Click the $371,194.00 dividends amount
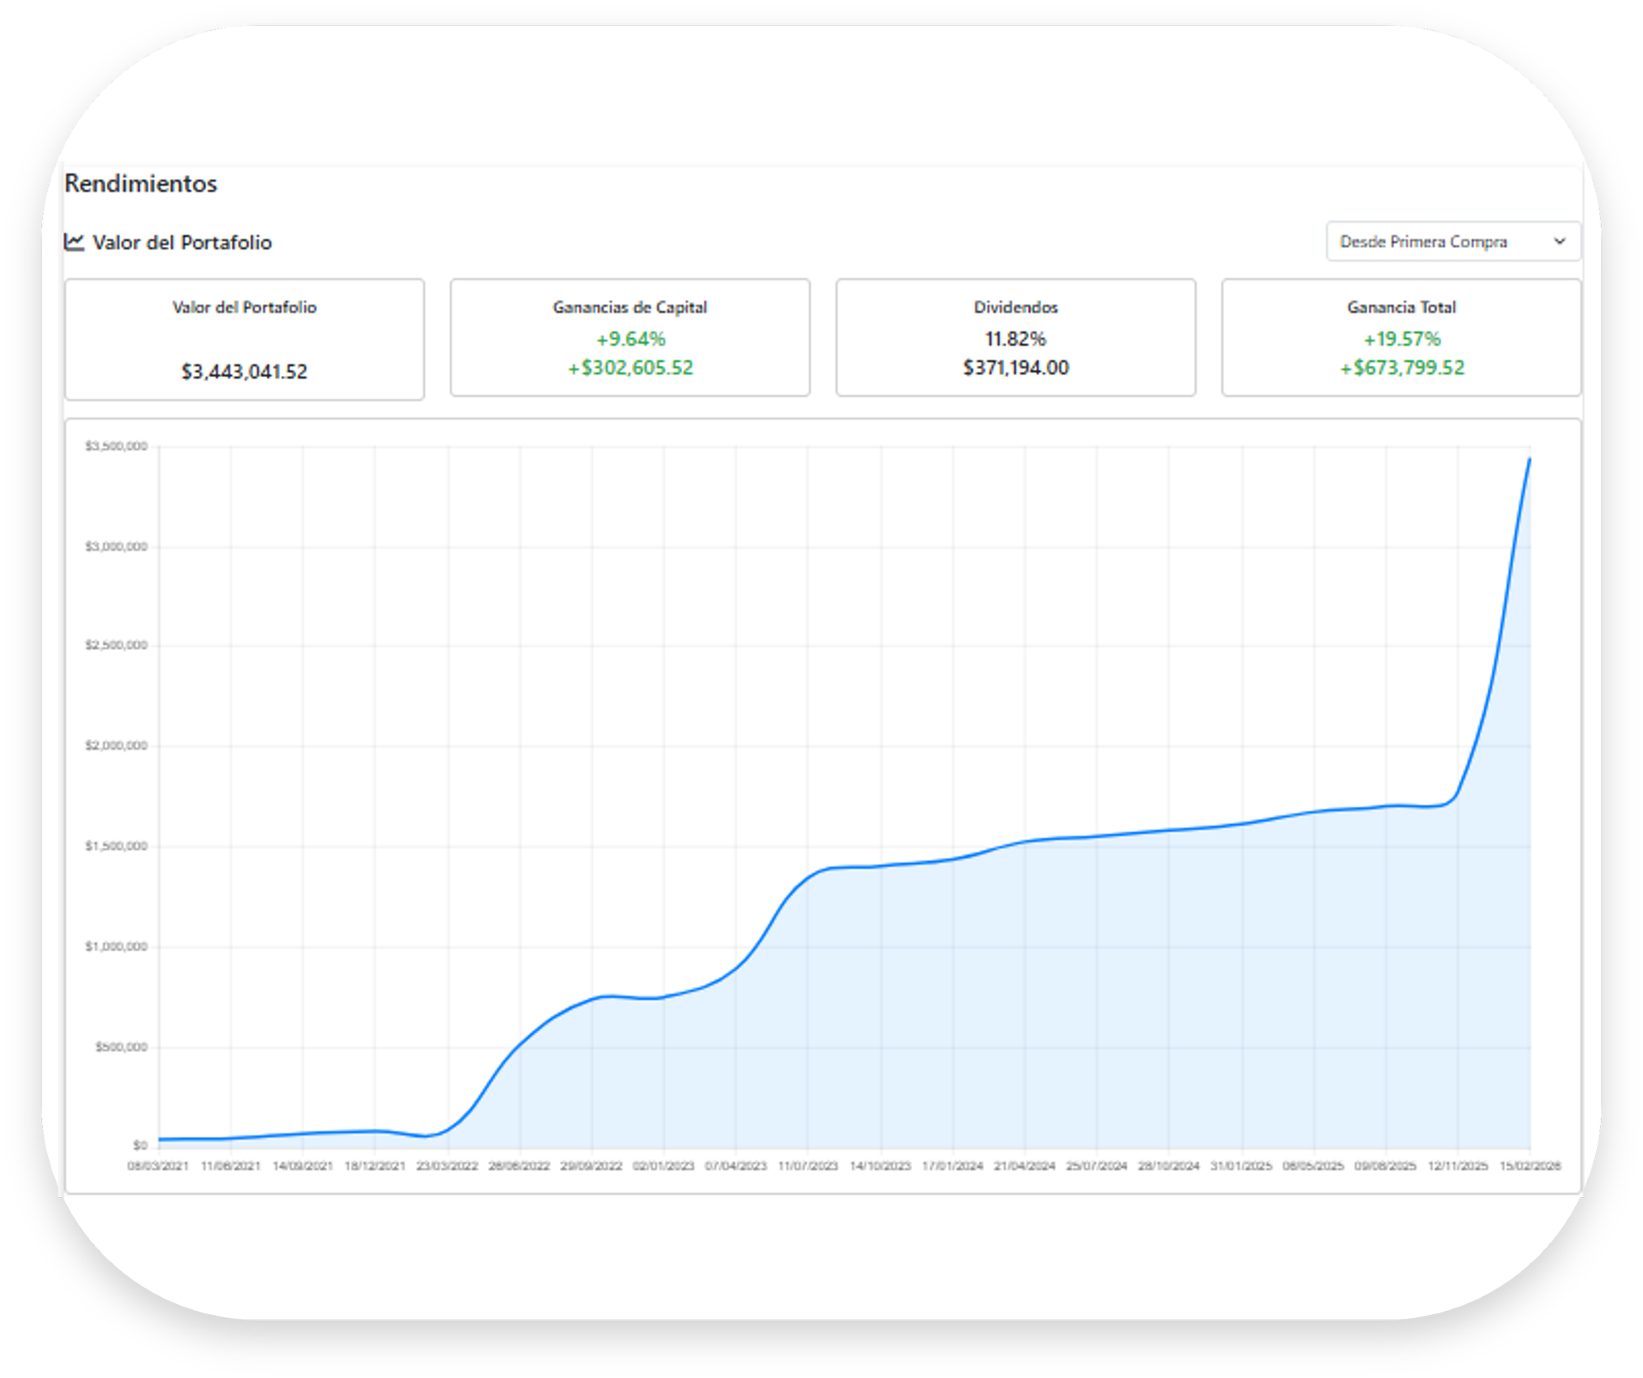 [1015, 368]
